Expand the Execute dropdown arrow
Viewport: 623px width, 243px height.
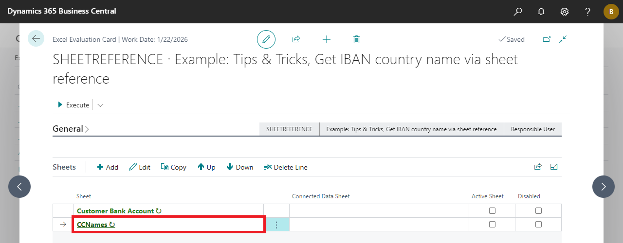click(101, 105)
